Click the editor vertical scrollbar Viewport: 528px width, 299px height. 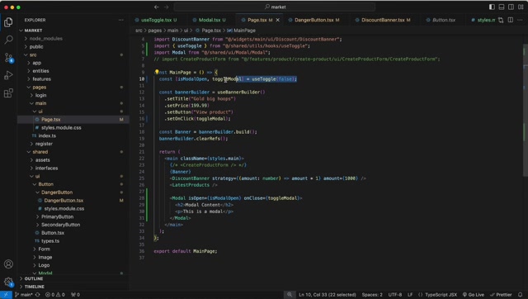525,110
